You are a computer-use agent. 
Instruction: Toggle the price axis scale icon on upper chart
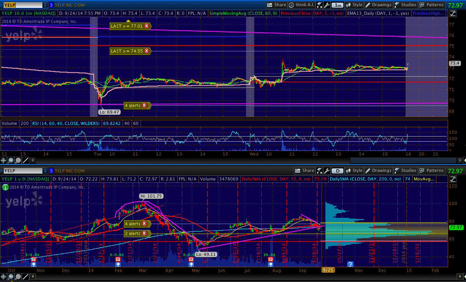click(x=453, y=14)
